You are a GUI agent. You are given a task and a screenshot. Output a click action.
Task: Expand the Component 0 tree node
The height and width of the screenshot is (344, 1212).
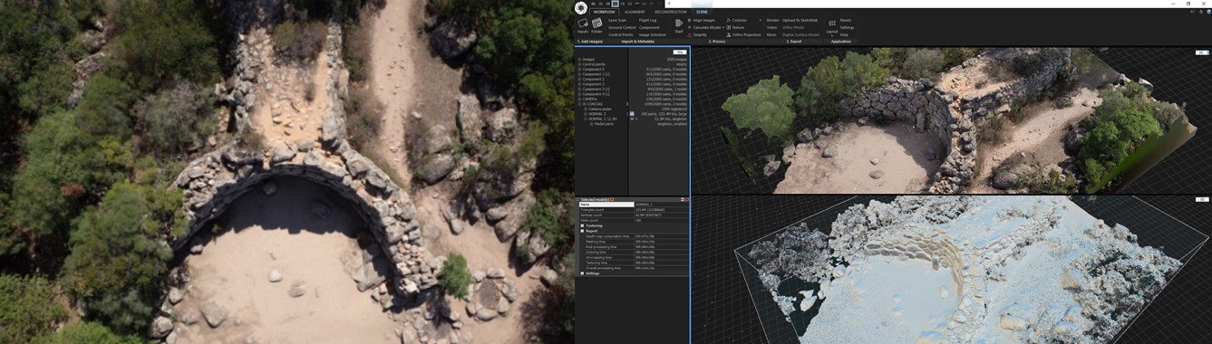click(x=579, y=69)
